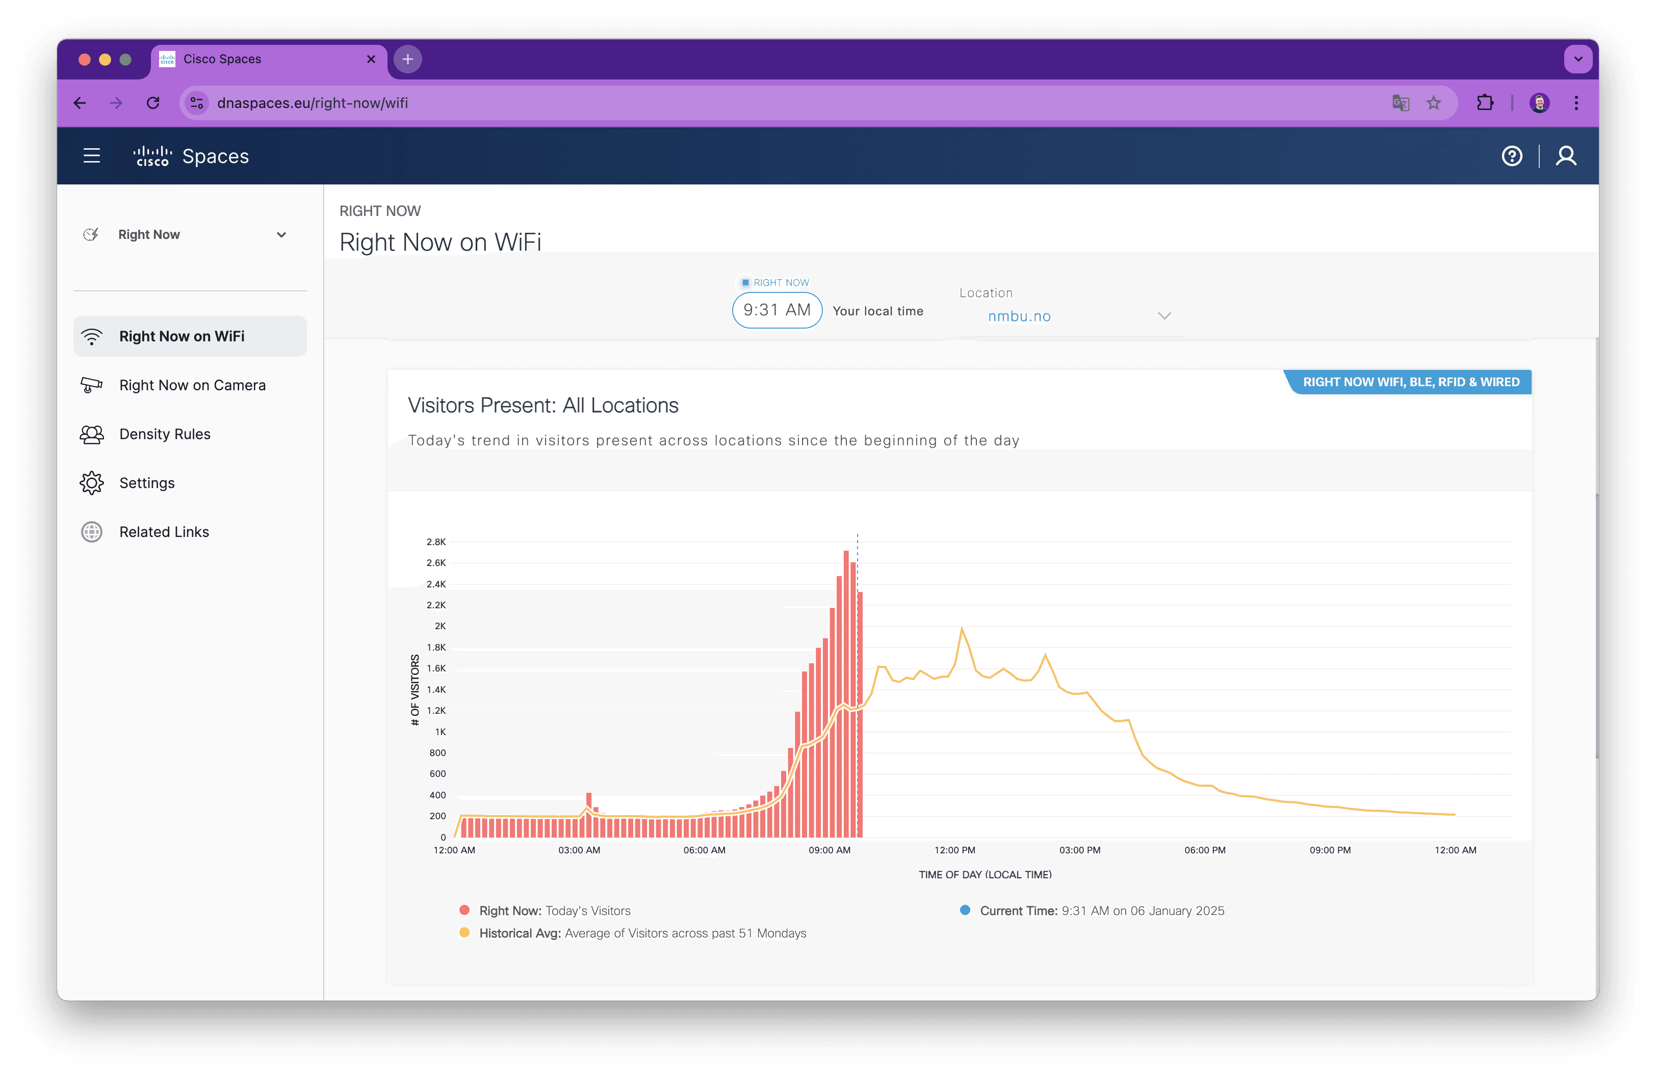Click the '09:00 AM' axis label
Screen dimensions: 1656x1076
830,850
